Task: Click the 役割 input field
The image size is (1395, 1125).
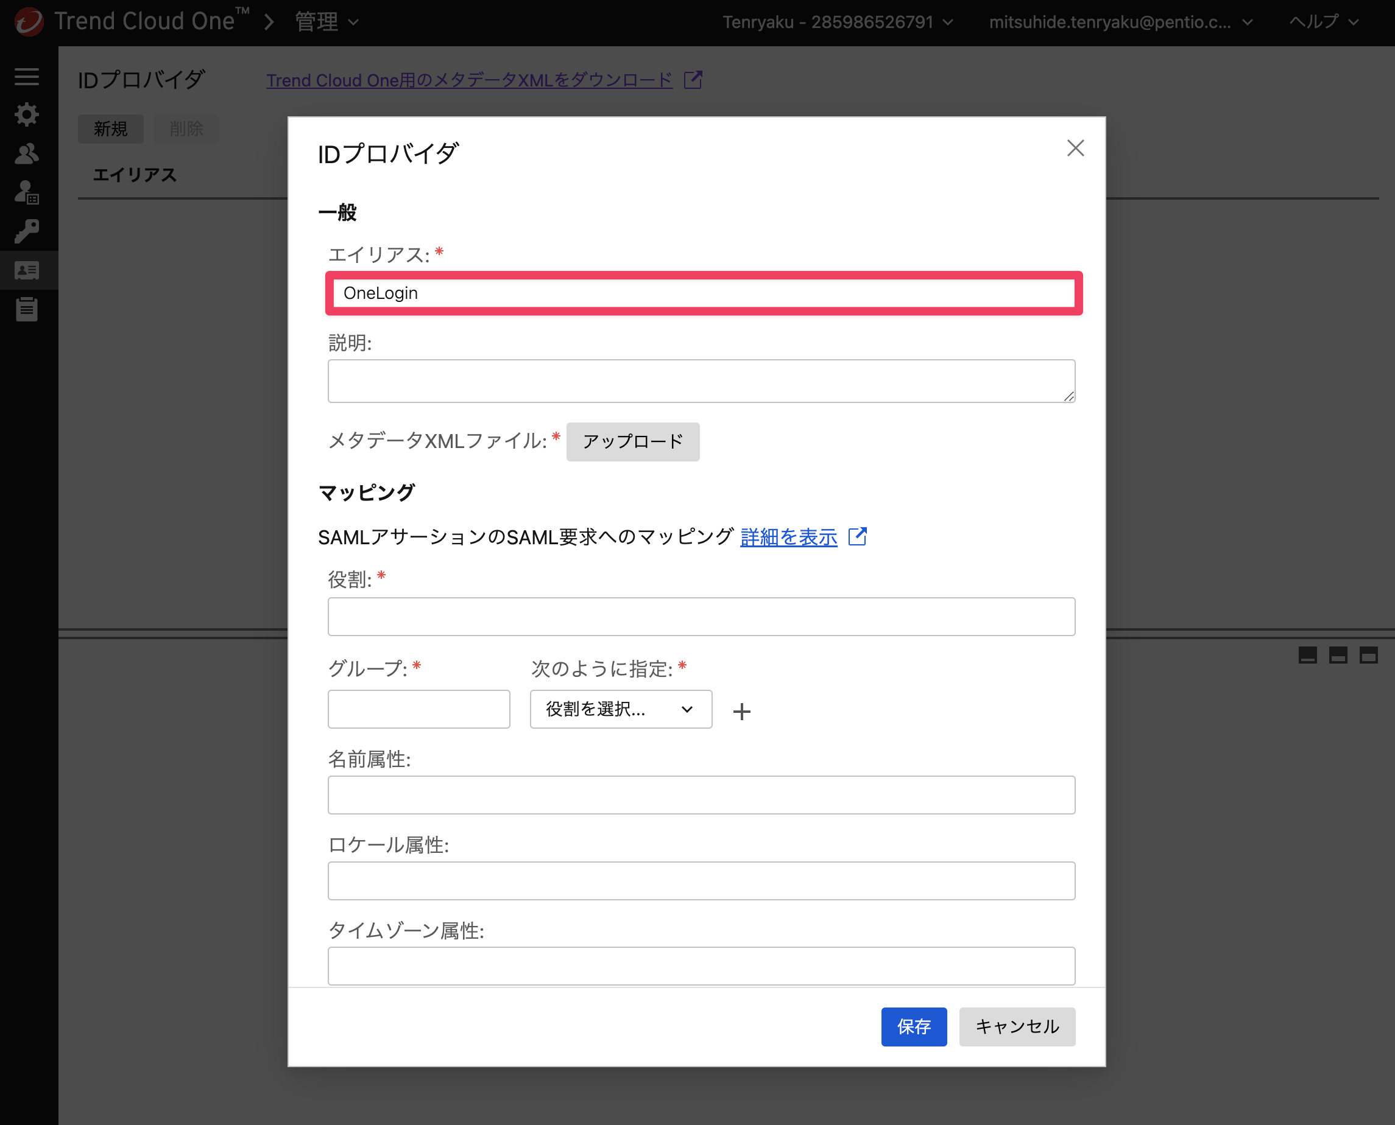Action: pyautogui.click(x=701, y=616)
